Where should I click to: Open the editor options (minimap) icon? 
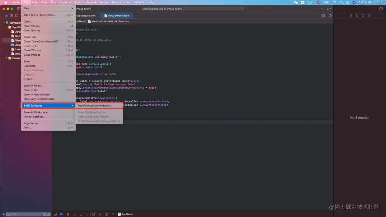(x=323, y=16)
